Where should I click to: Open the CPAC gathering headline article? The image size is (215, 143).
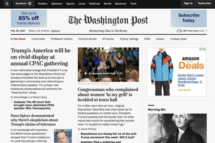pos(41,57)
